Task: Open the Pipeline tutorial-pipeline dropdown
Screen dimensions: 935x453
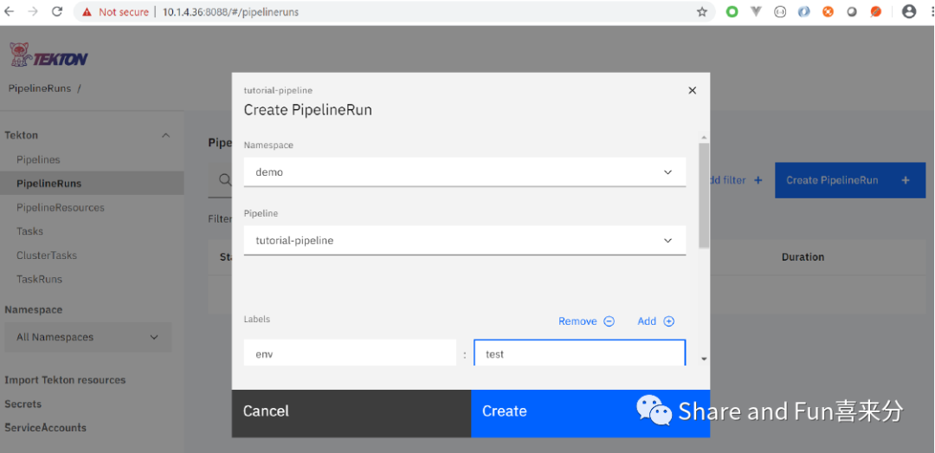Action: coord(464,241)
